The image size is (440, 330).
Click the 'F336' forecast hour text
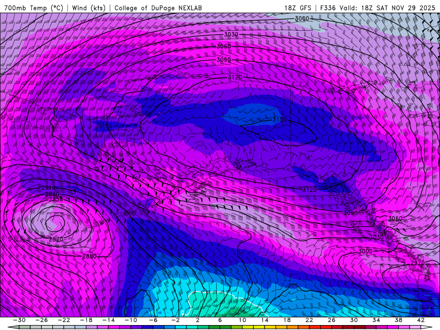point(328,8)
